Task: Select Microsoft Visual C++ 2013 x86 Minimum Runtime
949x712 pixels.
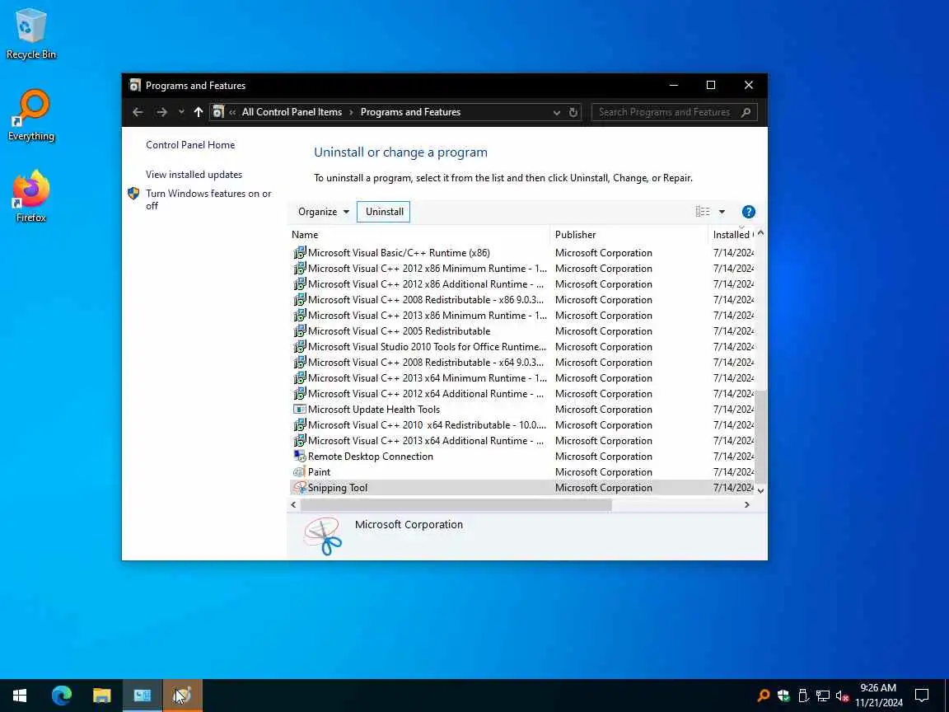Action: point(522,316)
